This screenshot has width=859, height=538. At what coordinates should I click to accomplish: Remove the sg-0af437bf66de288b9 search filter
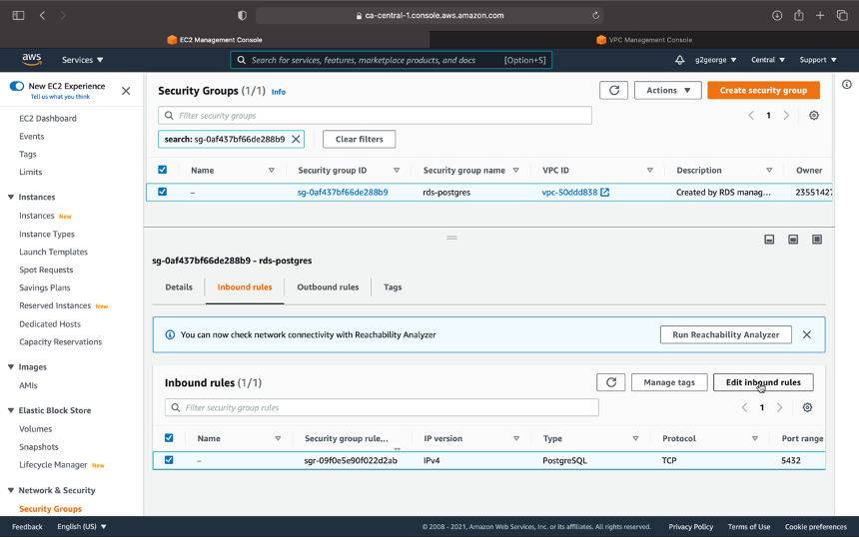296,139
